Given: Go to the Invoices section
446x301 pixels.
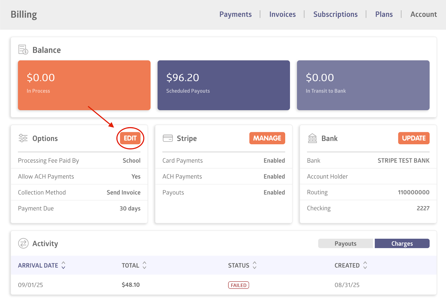Looking at the screenshot, I should [x=282, y=14].
